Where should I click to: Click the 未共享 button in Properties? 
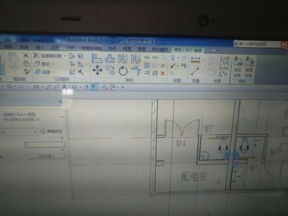[x=46, y=156]
